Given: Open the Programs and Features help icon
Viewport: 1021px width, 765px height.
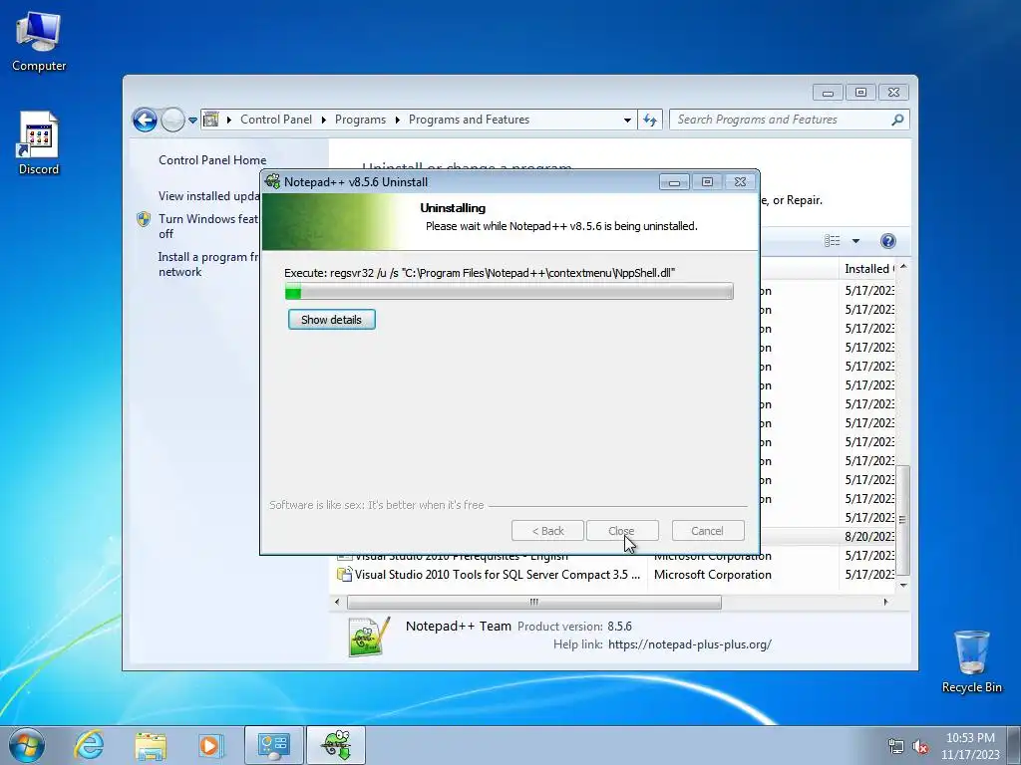Looking at the screenshot, I should point(887,241).
